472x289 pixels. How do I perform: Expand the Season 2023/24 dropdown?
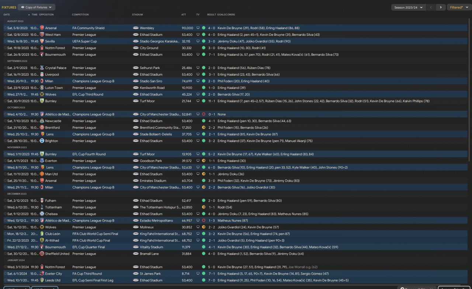coord(409,7)
